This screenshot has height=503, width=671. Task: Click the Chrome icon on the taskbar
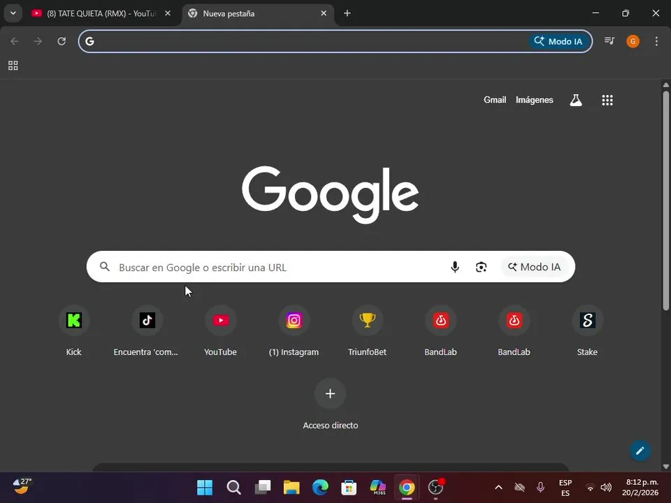click(407, 487)
